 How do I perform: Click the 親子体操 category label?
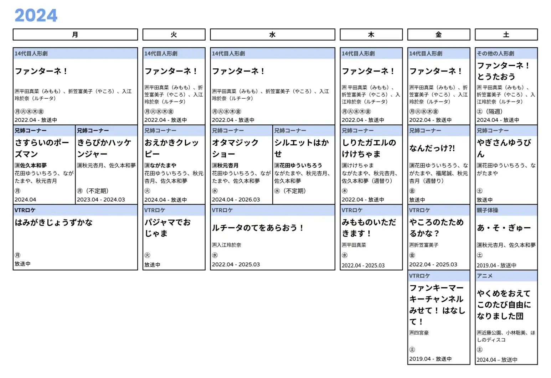point(488,210)
